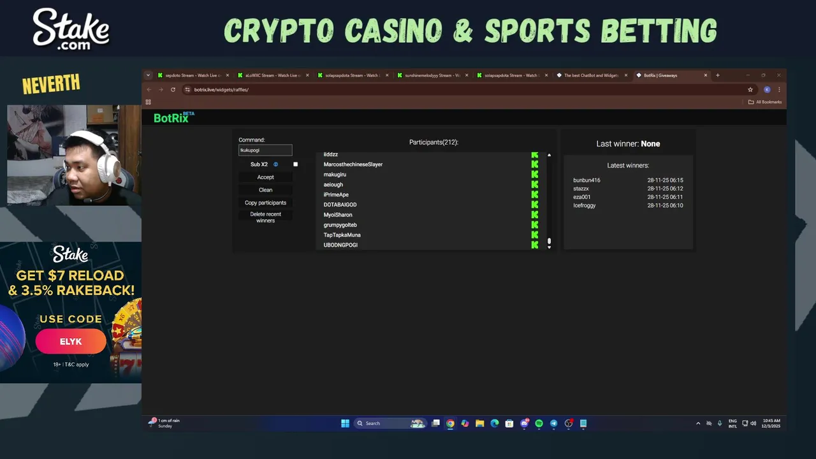Focus the Command input field
This screenshot has height=459, width=816.
[265, 150]
